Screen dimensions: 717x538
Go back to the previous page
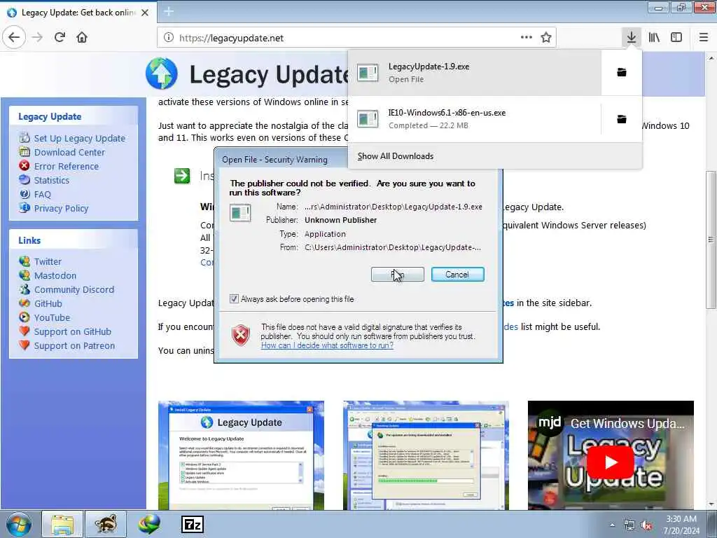pos(14,38)
